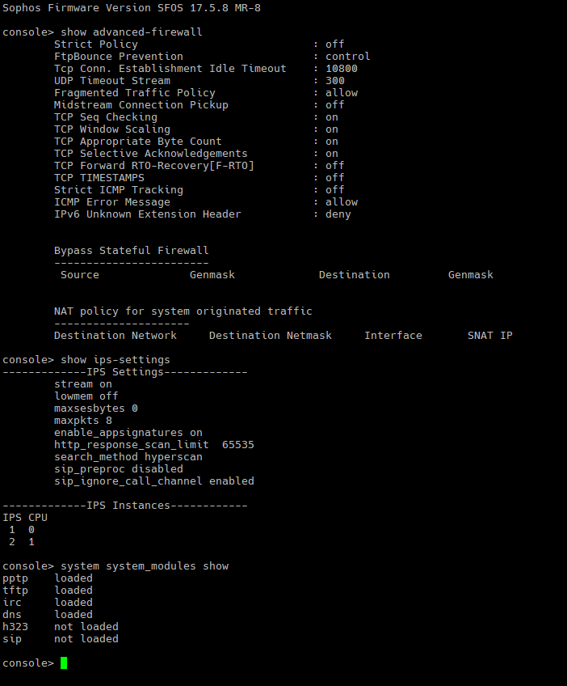Click the UDP Timeout Stream value 300

pyautogui.click(x=335, y=81)
